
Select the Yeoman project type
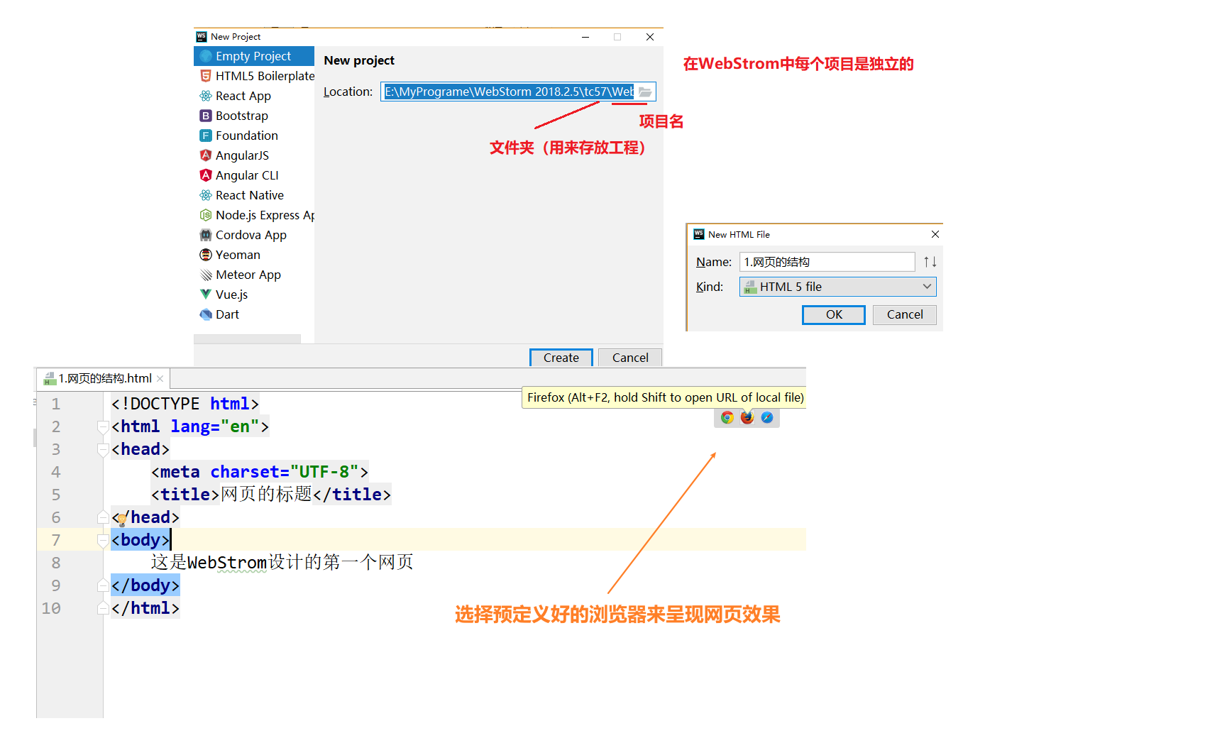(x=253, y=255)
